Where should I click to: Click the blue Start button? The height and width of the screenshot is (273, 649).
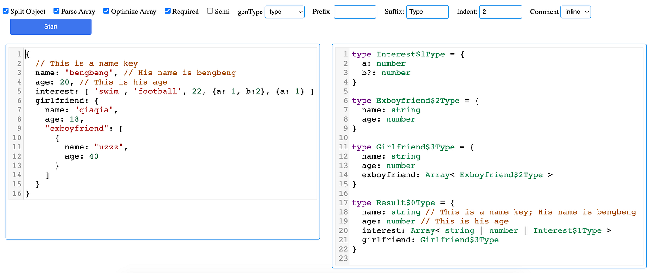click(51, 27)
